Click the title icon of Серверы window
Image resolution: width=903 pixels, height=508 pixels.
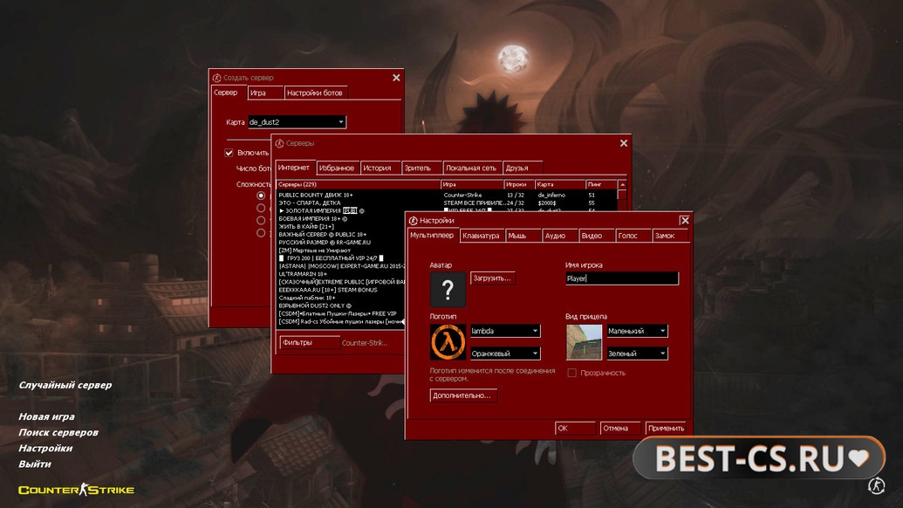(x=279, y=143)
